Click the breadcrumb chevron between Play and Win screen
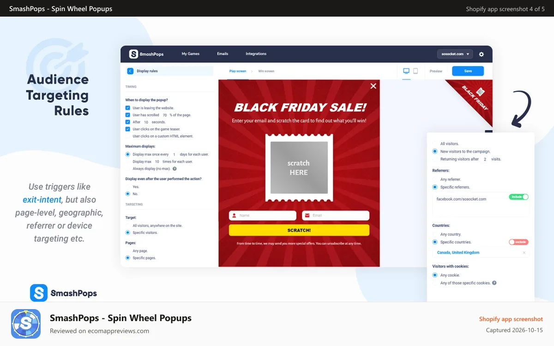This screenshot has height=346, width=554. pyautogui.click(x=252, y=72)
